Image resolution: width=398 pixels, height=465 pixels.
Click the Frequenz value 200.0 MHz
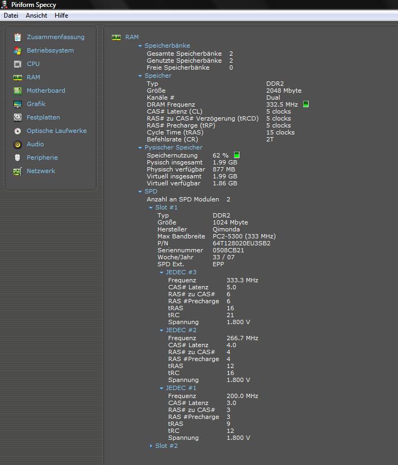[242, 396]
